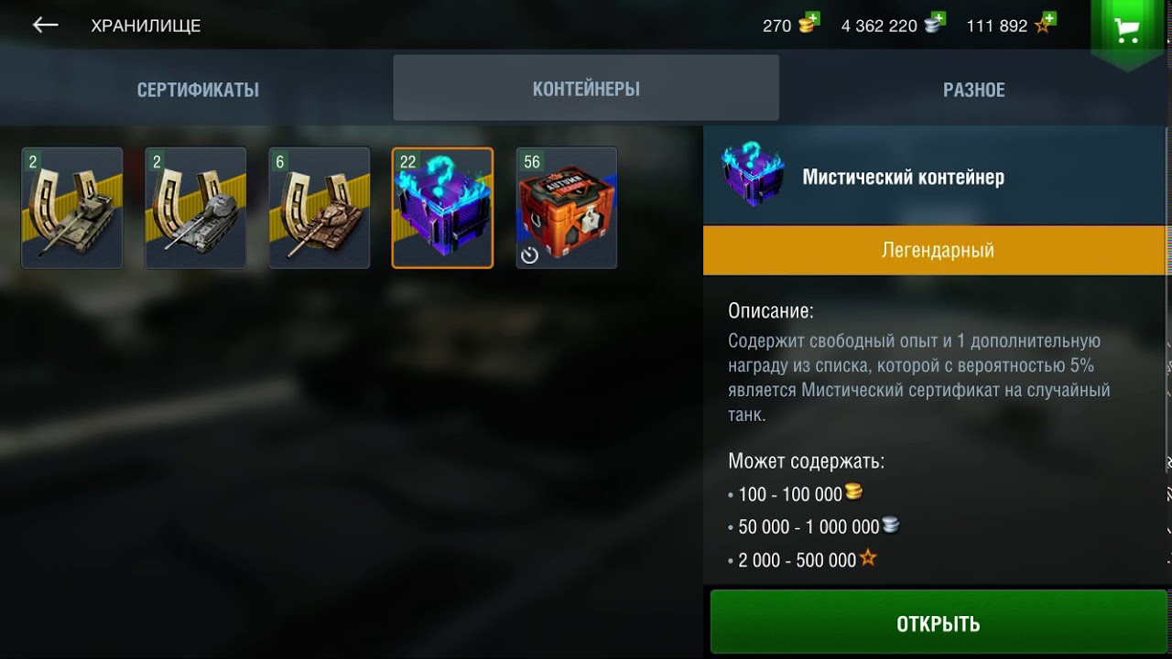Tap the timer icon on the orange container
This screenshot has height=659, width=1172.
click(529, 255)
